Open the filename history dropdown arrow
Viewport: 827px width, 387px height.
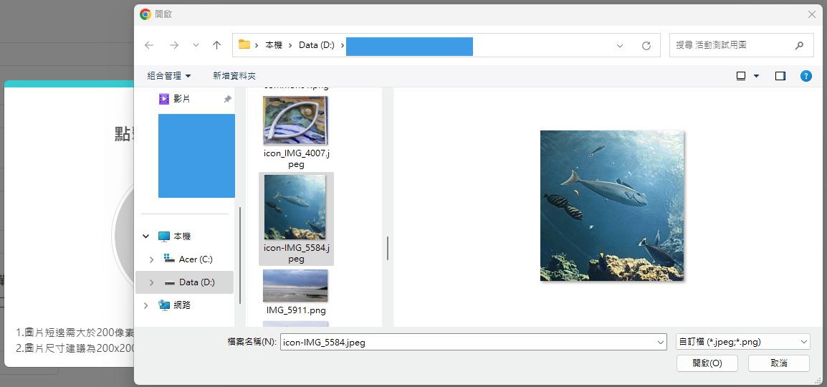point(661,342)
